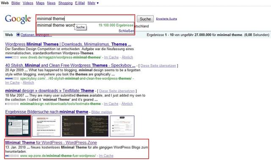Open the second white page thumbnail
Screen dimensions: 271x160
point(46,126)
